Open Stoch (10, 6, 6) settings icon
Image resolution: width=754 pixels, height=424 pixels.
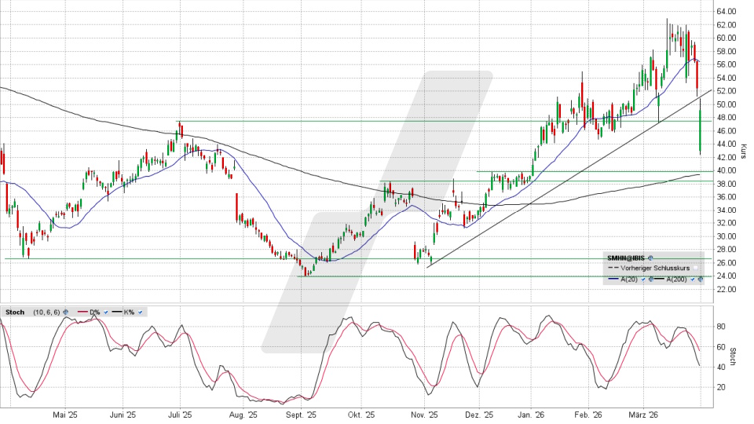click(65, 313)
